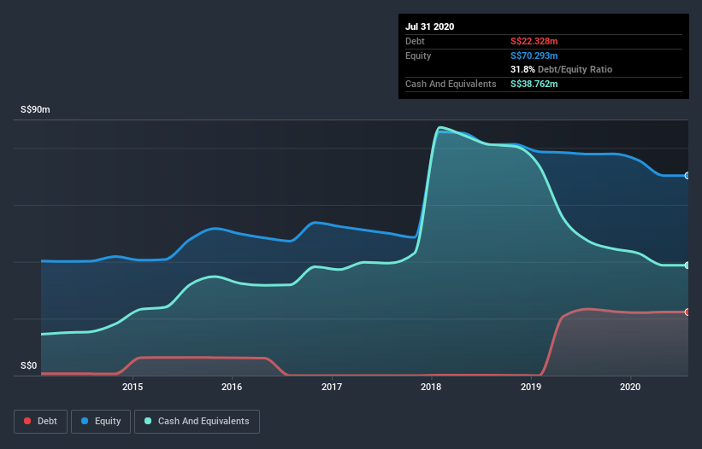Toggle Cash And Equivalents legend button
This screenshot has height=449, width=702.
197,422
